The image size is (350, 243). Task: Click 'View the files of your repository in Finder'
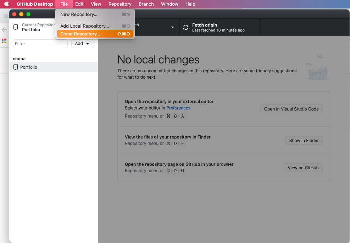(168, 137)
